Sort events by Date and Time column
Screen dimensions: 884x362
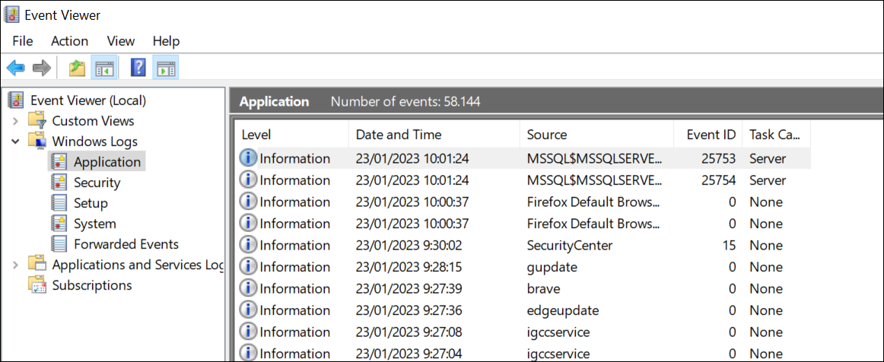point(399,135)
